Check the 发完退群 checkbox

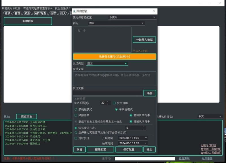pyautogui.click(x=114, y=103)
